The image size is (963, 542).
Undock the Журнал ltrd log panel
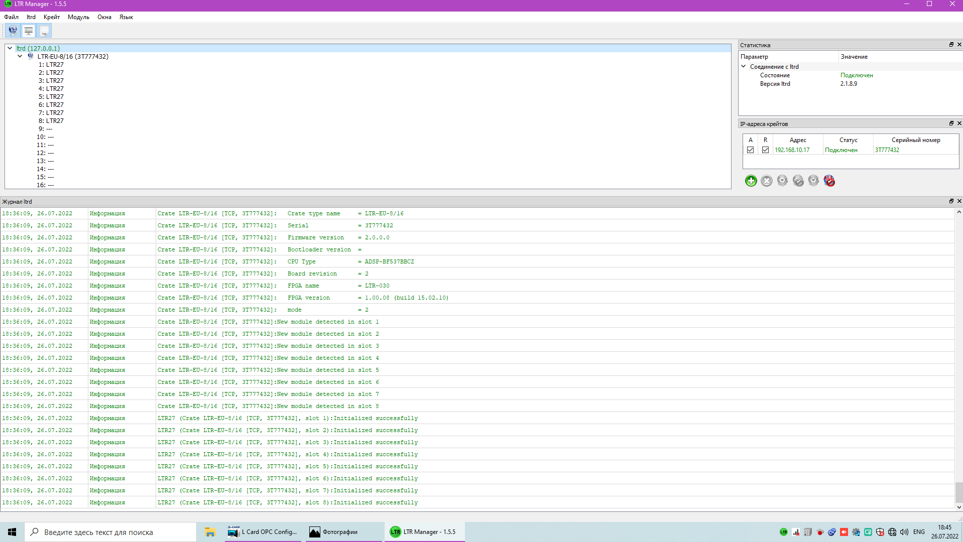pos(951,201)
